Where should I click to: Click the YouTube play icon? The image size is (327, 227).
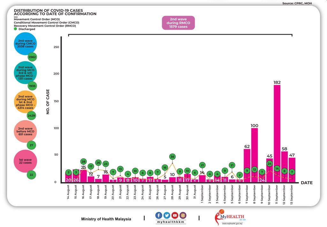click(x=175, y=215)
